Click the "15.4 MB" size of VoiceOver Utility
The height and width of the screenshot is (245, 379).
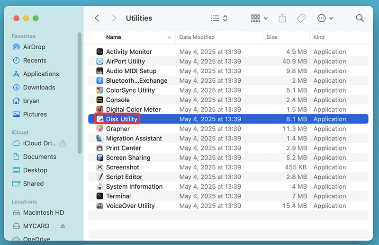point(295,206)
